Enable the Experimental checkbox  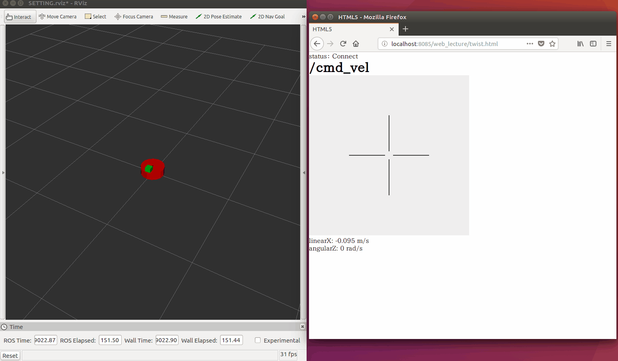[x=258, y=340]
